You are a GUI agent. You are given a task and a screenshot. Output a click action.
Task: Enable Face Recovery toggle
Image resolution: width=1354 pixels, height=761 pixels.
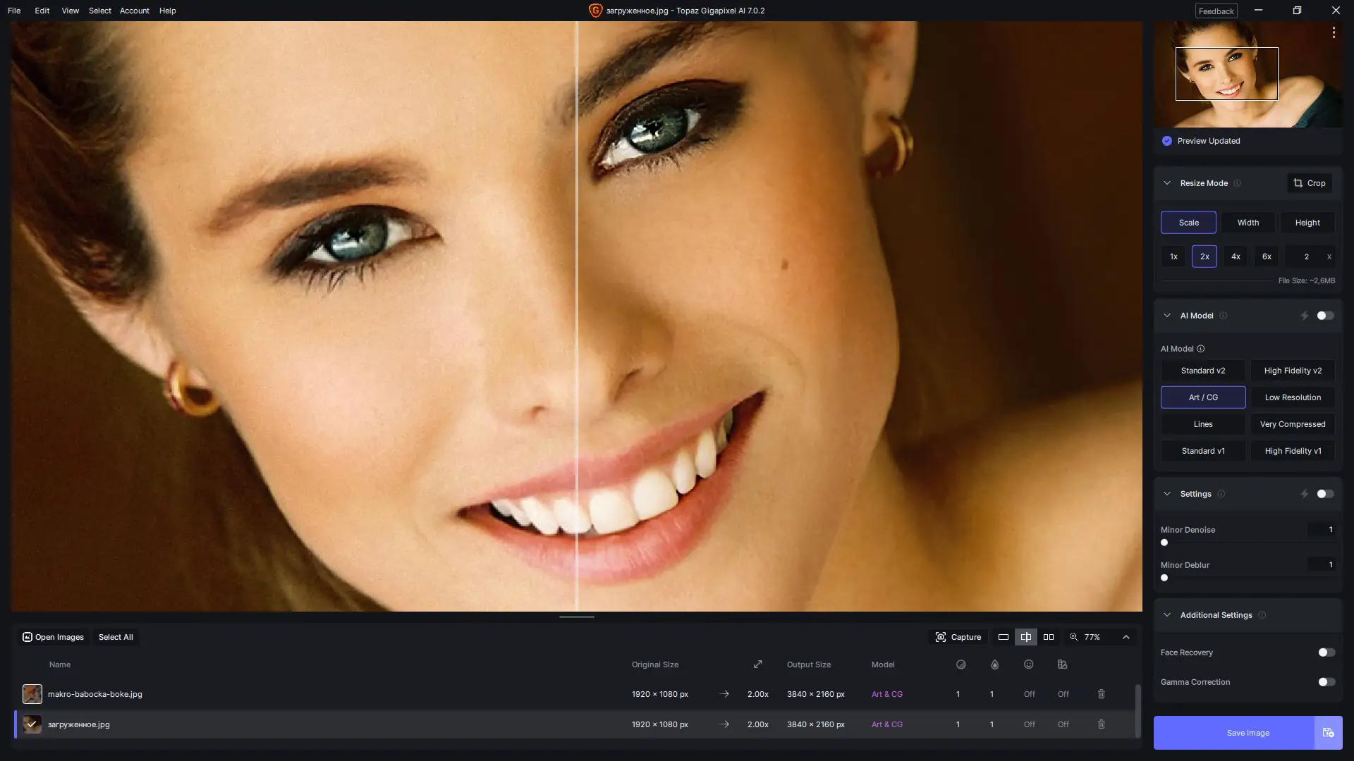click(x=1326, y=652)
